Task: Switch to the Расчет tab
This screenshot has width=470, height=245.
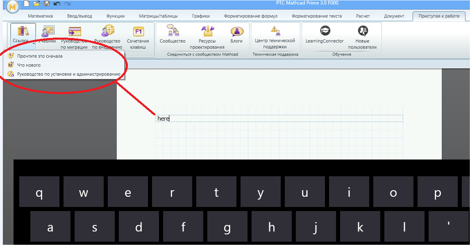Action: coord(363,16)
